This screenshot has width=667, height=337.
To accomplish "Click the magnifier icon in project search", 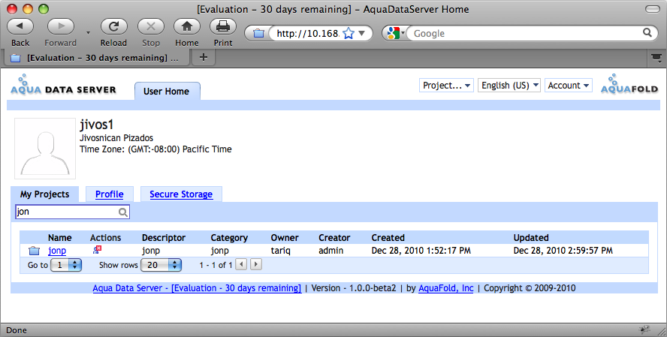I will click(123, 212).
